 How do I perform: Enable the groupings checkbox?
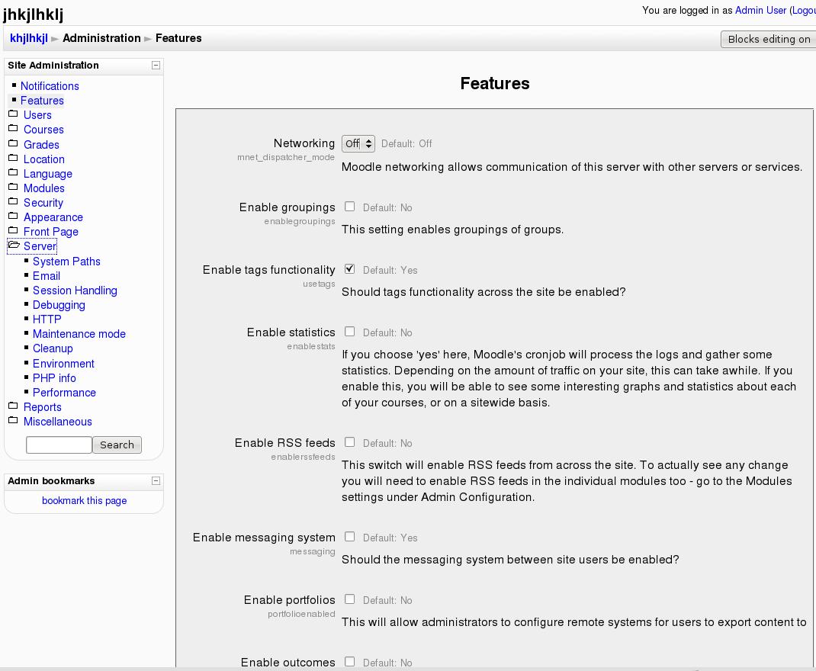(x=350, y=207)
